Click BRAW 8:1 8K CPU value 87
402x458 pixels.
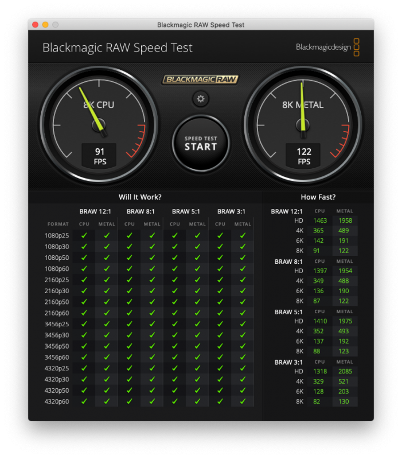pyautogui.click(x=317, y=301)
